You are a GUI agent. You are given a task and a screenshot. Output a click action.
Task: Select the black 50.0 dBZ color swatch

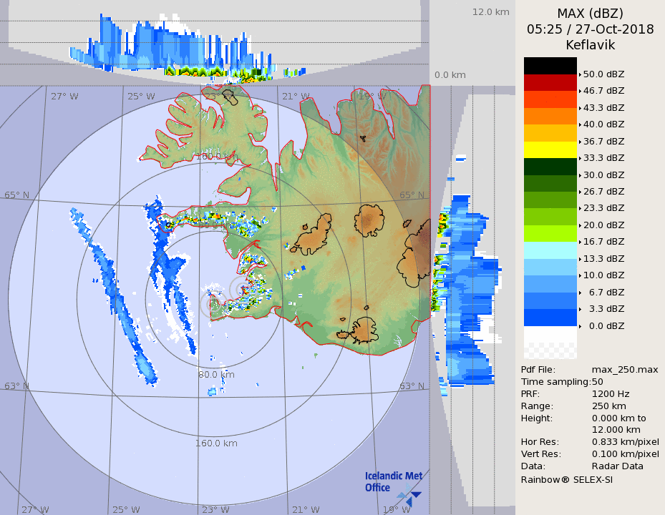click(550, 66)
